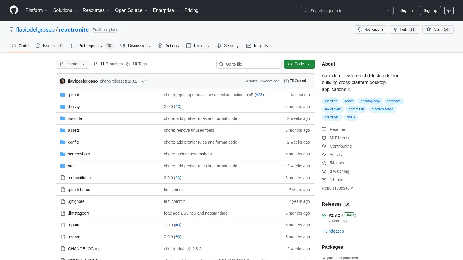
Task: Expand the Resources menu
Action: pyautogui.click(x=96, y=10)
